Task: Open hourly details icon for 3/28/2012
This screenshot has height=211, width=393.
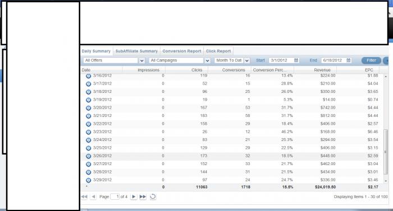Action: 89,172
